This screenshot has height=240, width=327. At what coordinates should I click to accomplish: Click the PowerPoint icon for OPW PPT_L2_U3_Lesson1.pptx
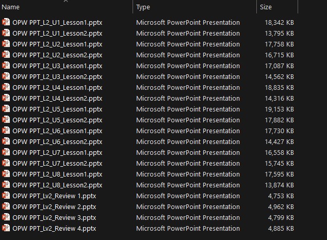[6, 66]
